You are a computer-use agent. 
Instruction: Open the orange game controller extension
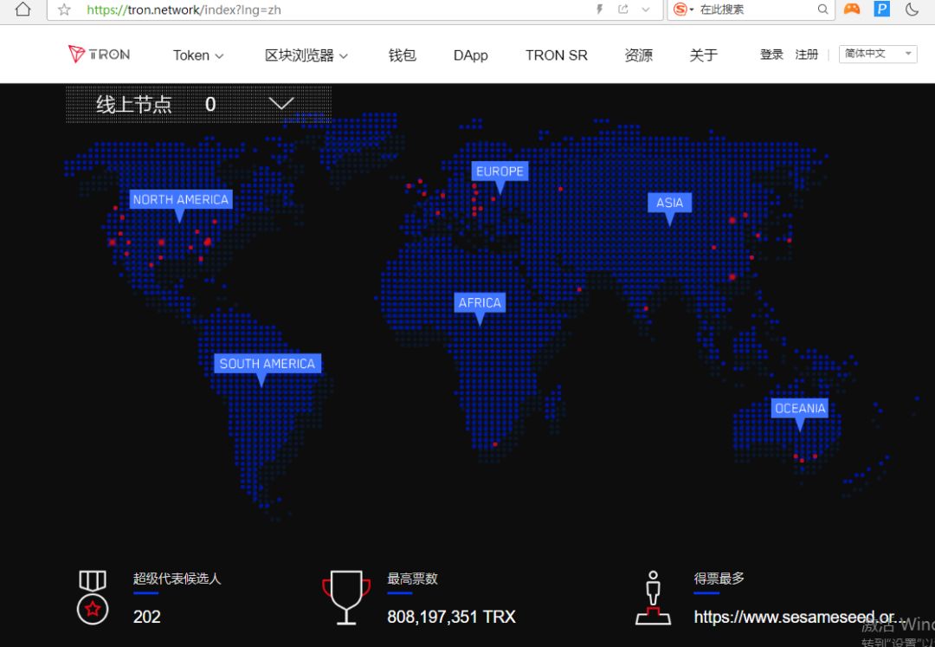point(852,9)
